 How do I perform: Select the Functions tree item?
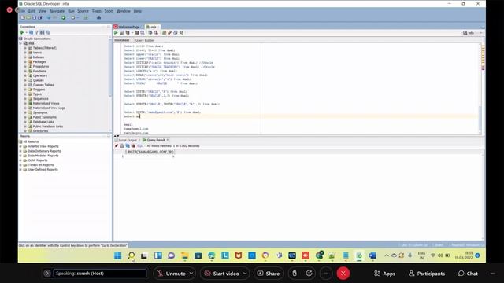tap(39, 71)
